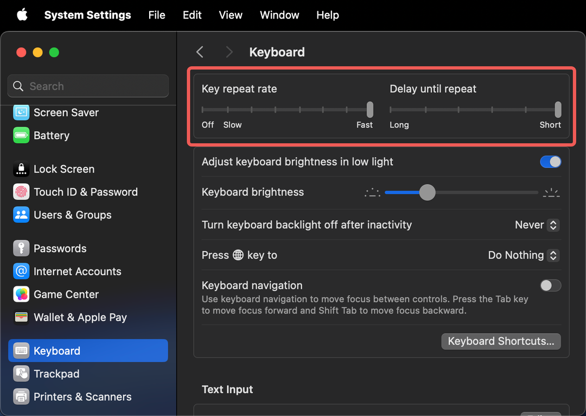Open the View menu in menu bar
The width and height of the screenshot is (586, 416).
click(x=231, y=15)
